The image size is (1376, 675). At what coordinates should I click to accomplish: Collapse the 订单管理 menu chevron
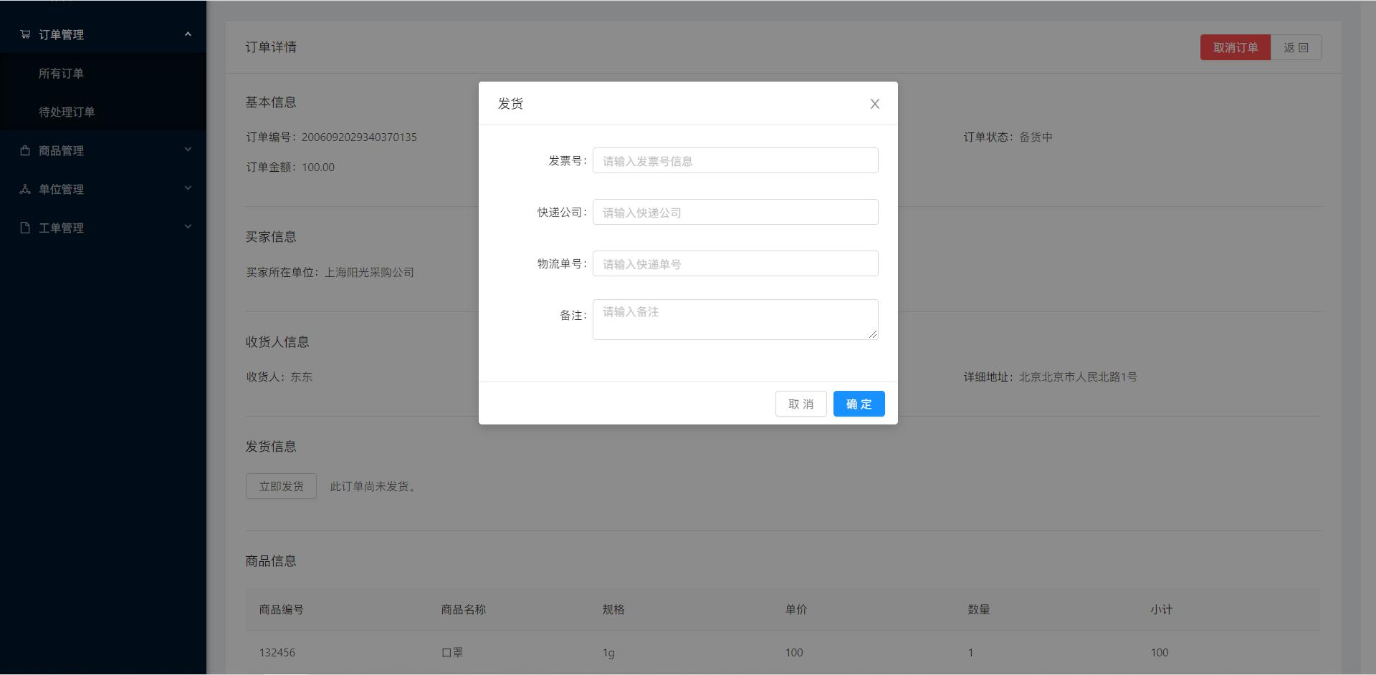pyautogui.click(x=188, y=34)
